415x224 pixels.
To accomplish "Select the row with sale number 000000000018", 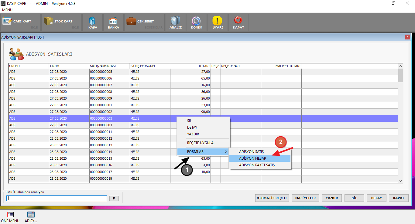I will 203,178.
